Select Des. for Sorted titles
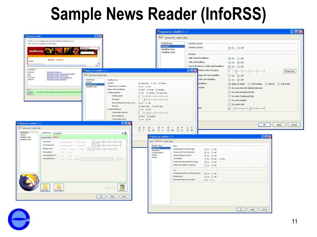The height and width of the screenshot is (237, 317). (220, 159)
